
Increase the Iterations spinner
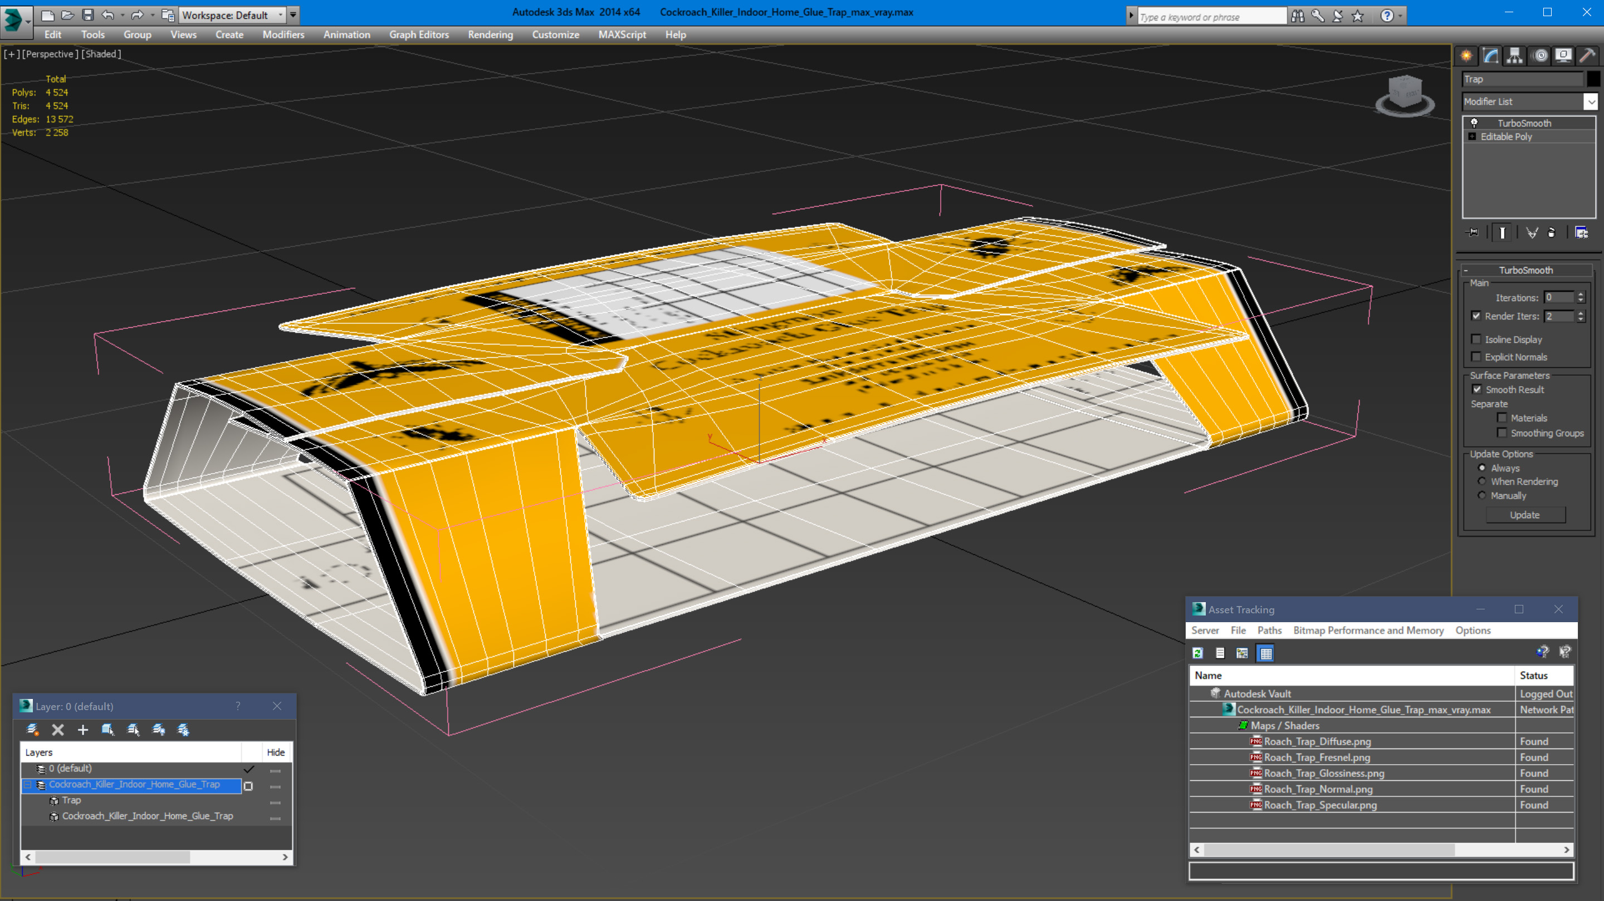(x=1581, y=294)
